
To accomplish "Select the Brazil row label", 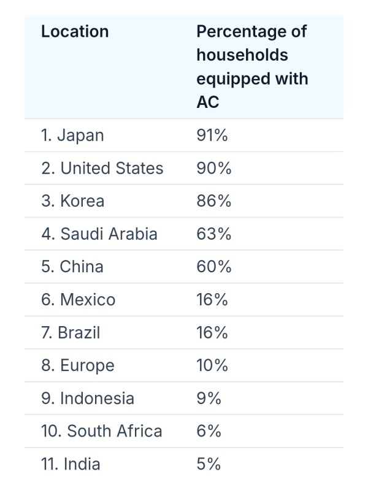I will pos(71,333).
